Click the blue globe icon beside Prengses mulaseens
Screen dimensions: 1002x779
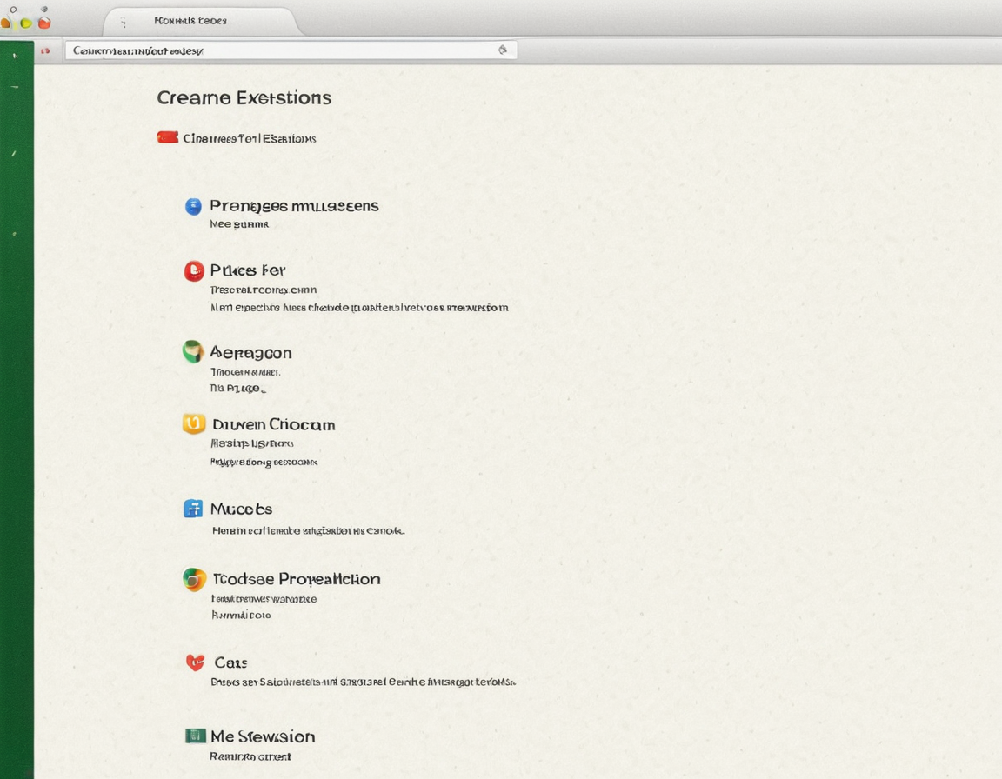[193, 206]
